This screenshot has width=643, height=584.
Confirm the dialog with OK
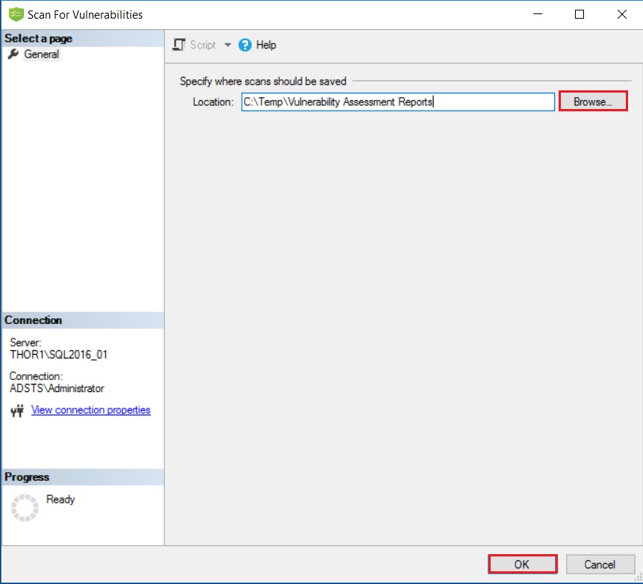pyautogui.click(x=522, y=565)
